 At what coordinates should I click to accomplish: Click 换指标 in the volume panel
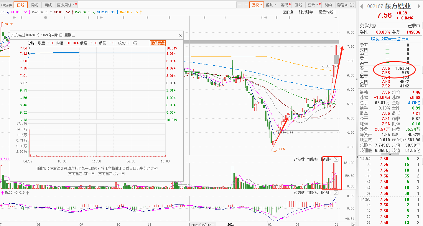326,159
